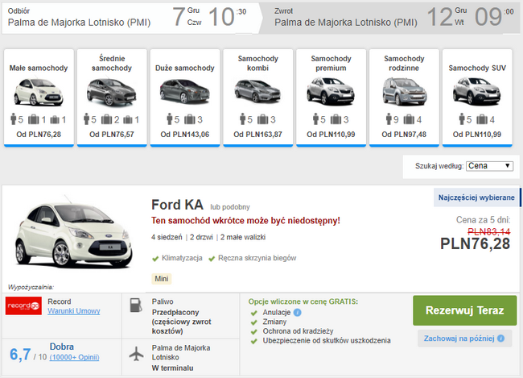
Task: Click Zachowaj na później button
Action: point(464,339)
